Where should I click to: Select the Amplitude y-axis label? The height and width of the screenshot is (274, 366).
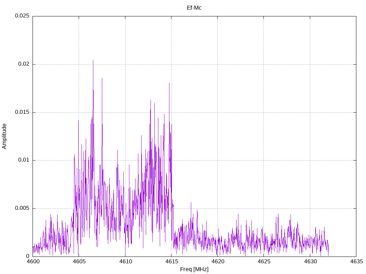coord(5,136)
